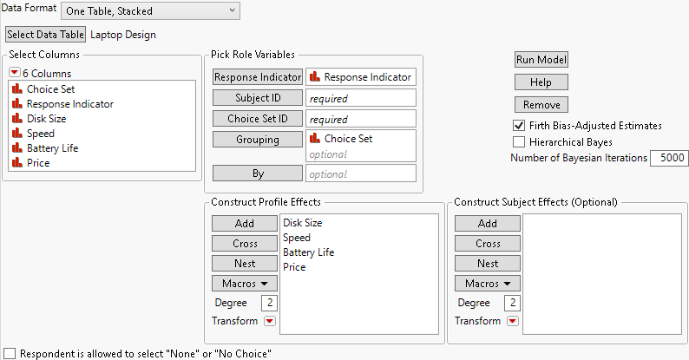Click the Price column's nominal icon

[x=16, y=163]
